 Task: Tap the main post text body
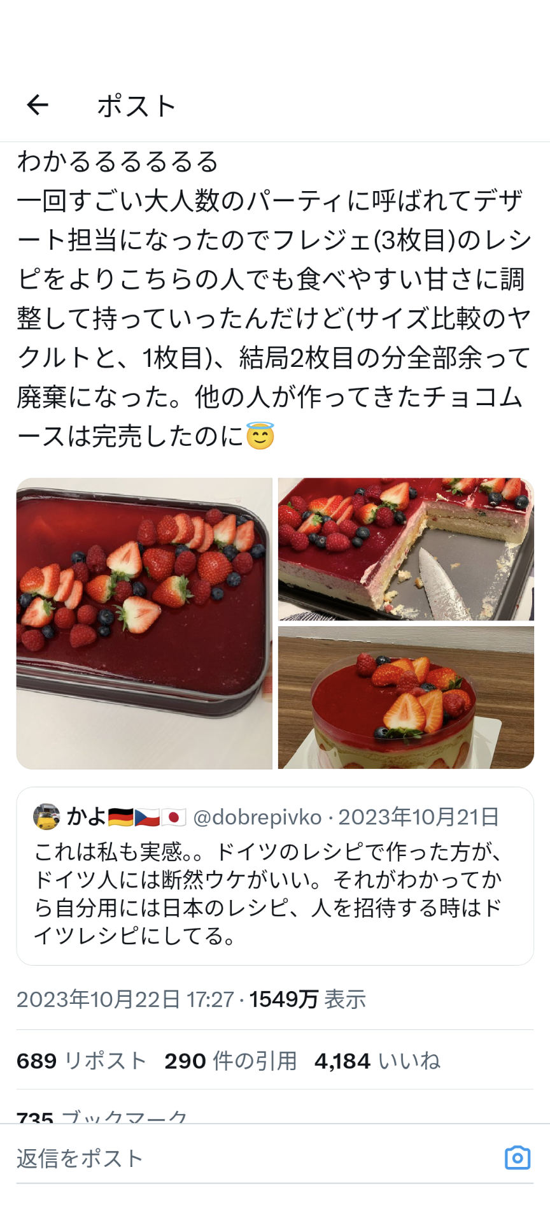[x=274, y=298]
